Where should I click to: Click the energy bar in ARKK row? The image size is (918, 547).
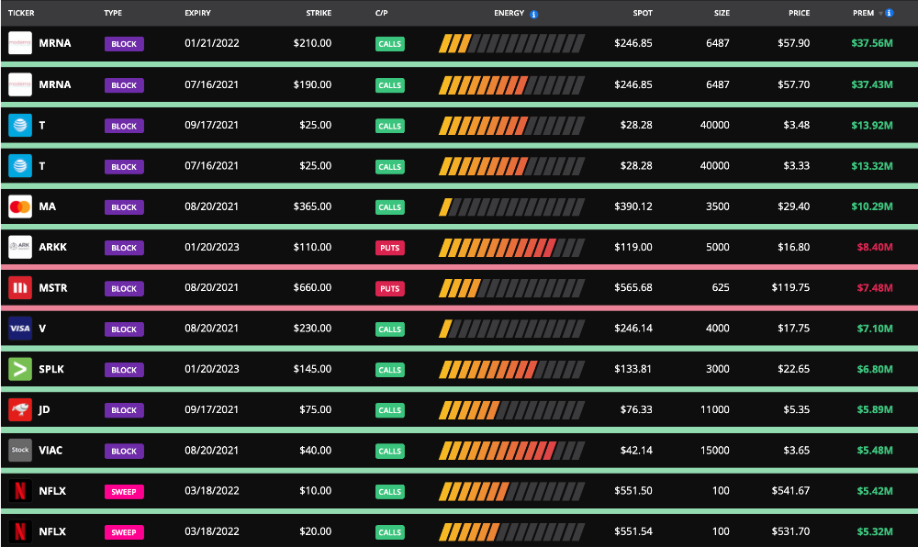pos(511,248)
